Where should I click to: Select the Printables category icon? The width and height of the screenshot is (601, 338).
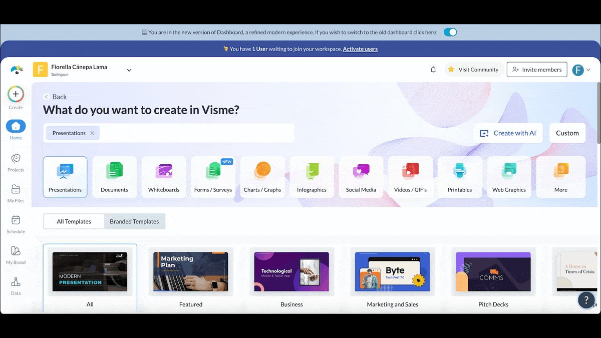click(460, 176)
